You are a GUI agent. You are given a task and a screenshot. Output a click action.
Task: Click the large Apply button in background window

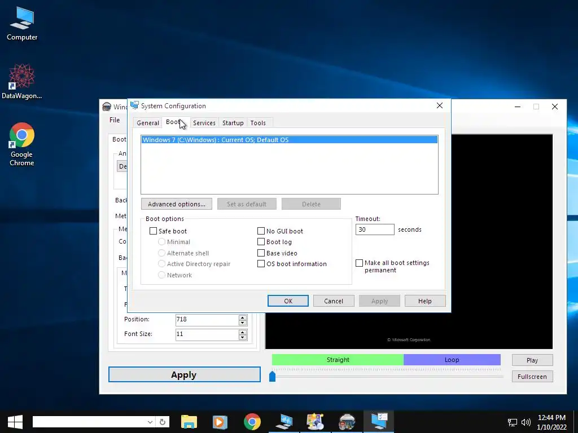tap(185, 374)
